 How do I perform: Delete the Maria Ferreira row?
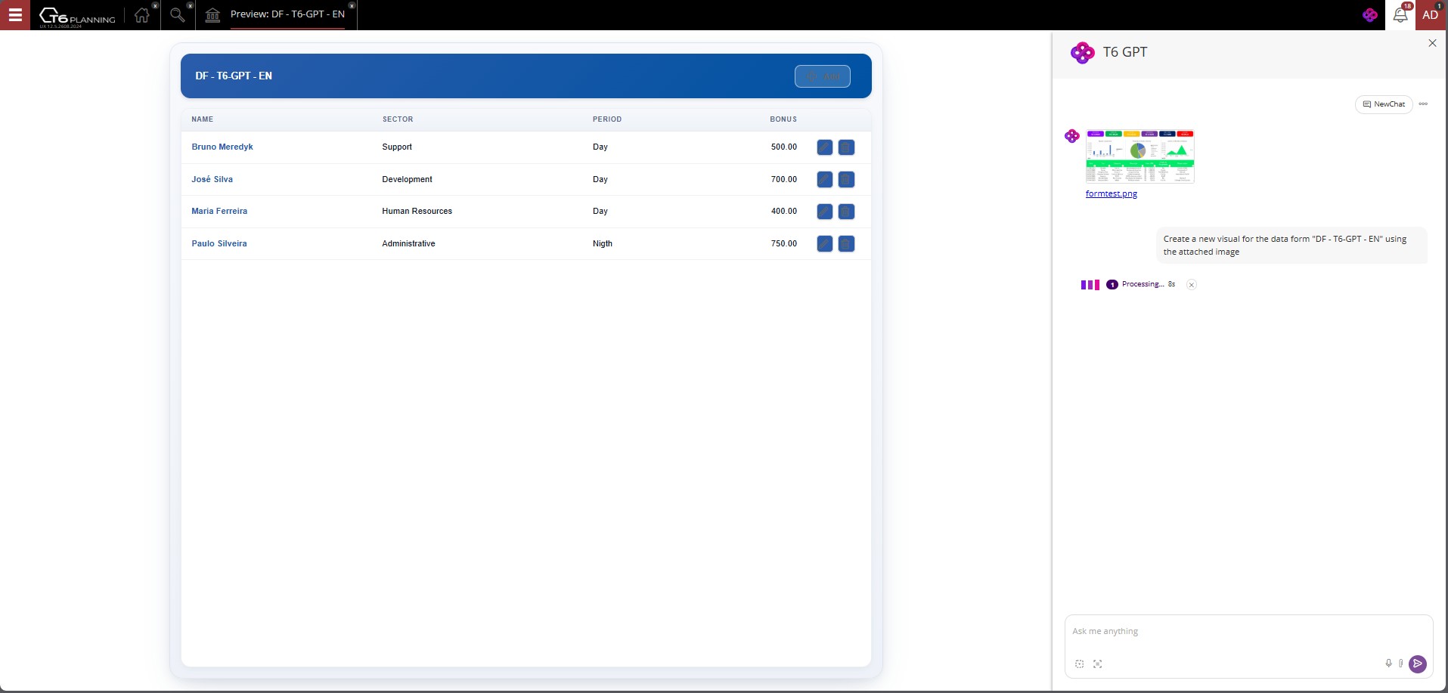[847, 212]
